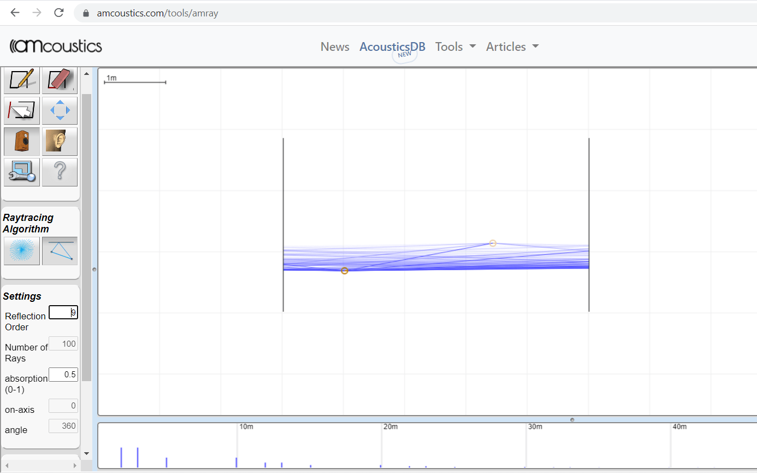Viewport: 757px width, 473px height.
Task: Select the arrow select wall tool
Action: tap(22, 111)
